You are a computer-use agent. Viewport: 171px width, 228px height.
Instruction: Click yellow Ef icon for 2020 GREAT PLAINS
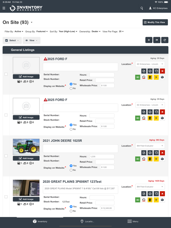pyautogui.click(x=150, y=200)
